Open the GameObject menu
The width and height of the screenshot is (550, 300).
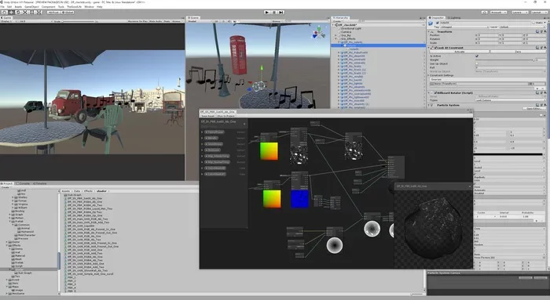coord(32,6)
